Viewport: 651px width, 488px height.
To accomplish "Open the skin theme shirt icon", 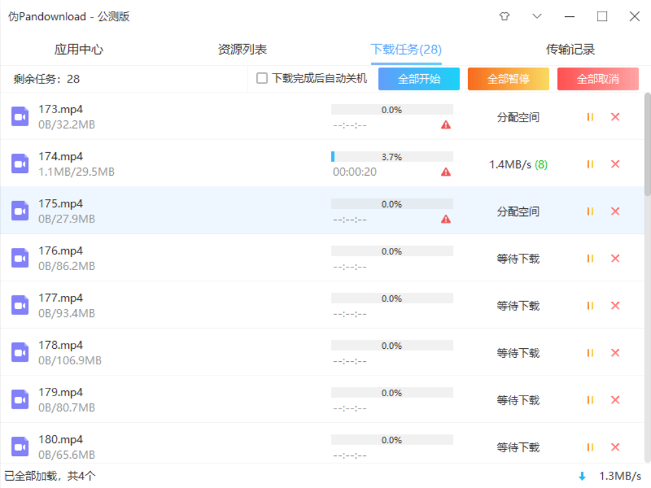I will pyautogui.click(x=505, y=17).
